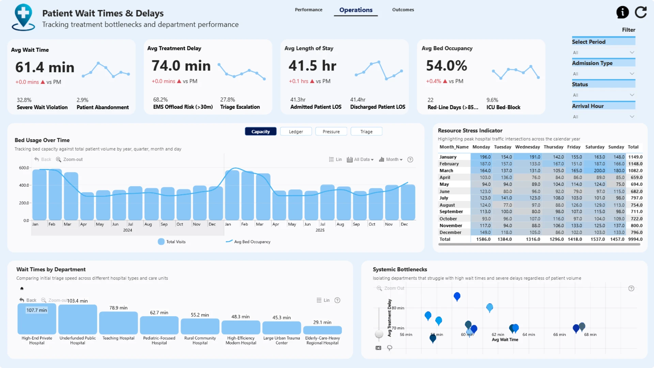Click Zoom-out magnifier in Bed Usage chart
This screenshot has width=654, height=368.
click(58, 159)
